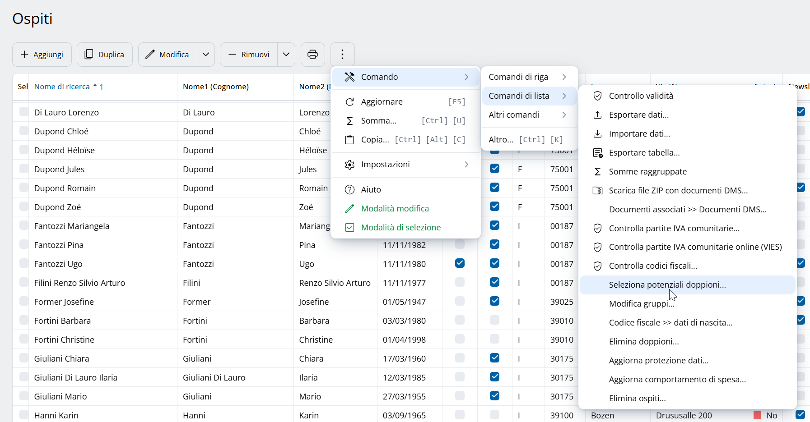Click the plus icon on Aggiungi
This screenshot has height=422, width=810.
(25, 55)
